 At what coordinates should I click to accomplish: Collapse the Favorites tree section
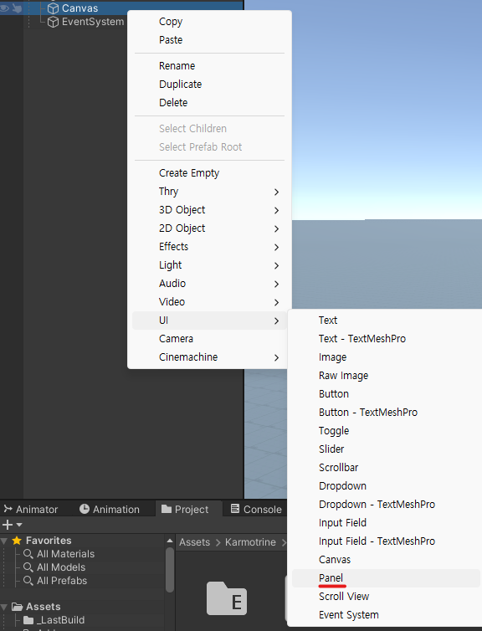4,541
